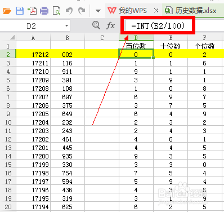Click cell containing 594

pos(68,182)
